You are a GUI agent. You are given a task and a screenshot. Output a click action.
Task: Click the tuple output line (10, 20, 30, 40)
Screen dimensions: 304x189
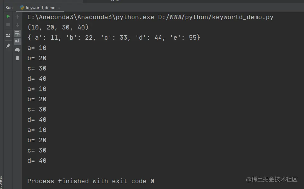58,27
